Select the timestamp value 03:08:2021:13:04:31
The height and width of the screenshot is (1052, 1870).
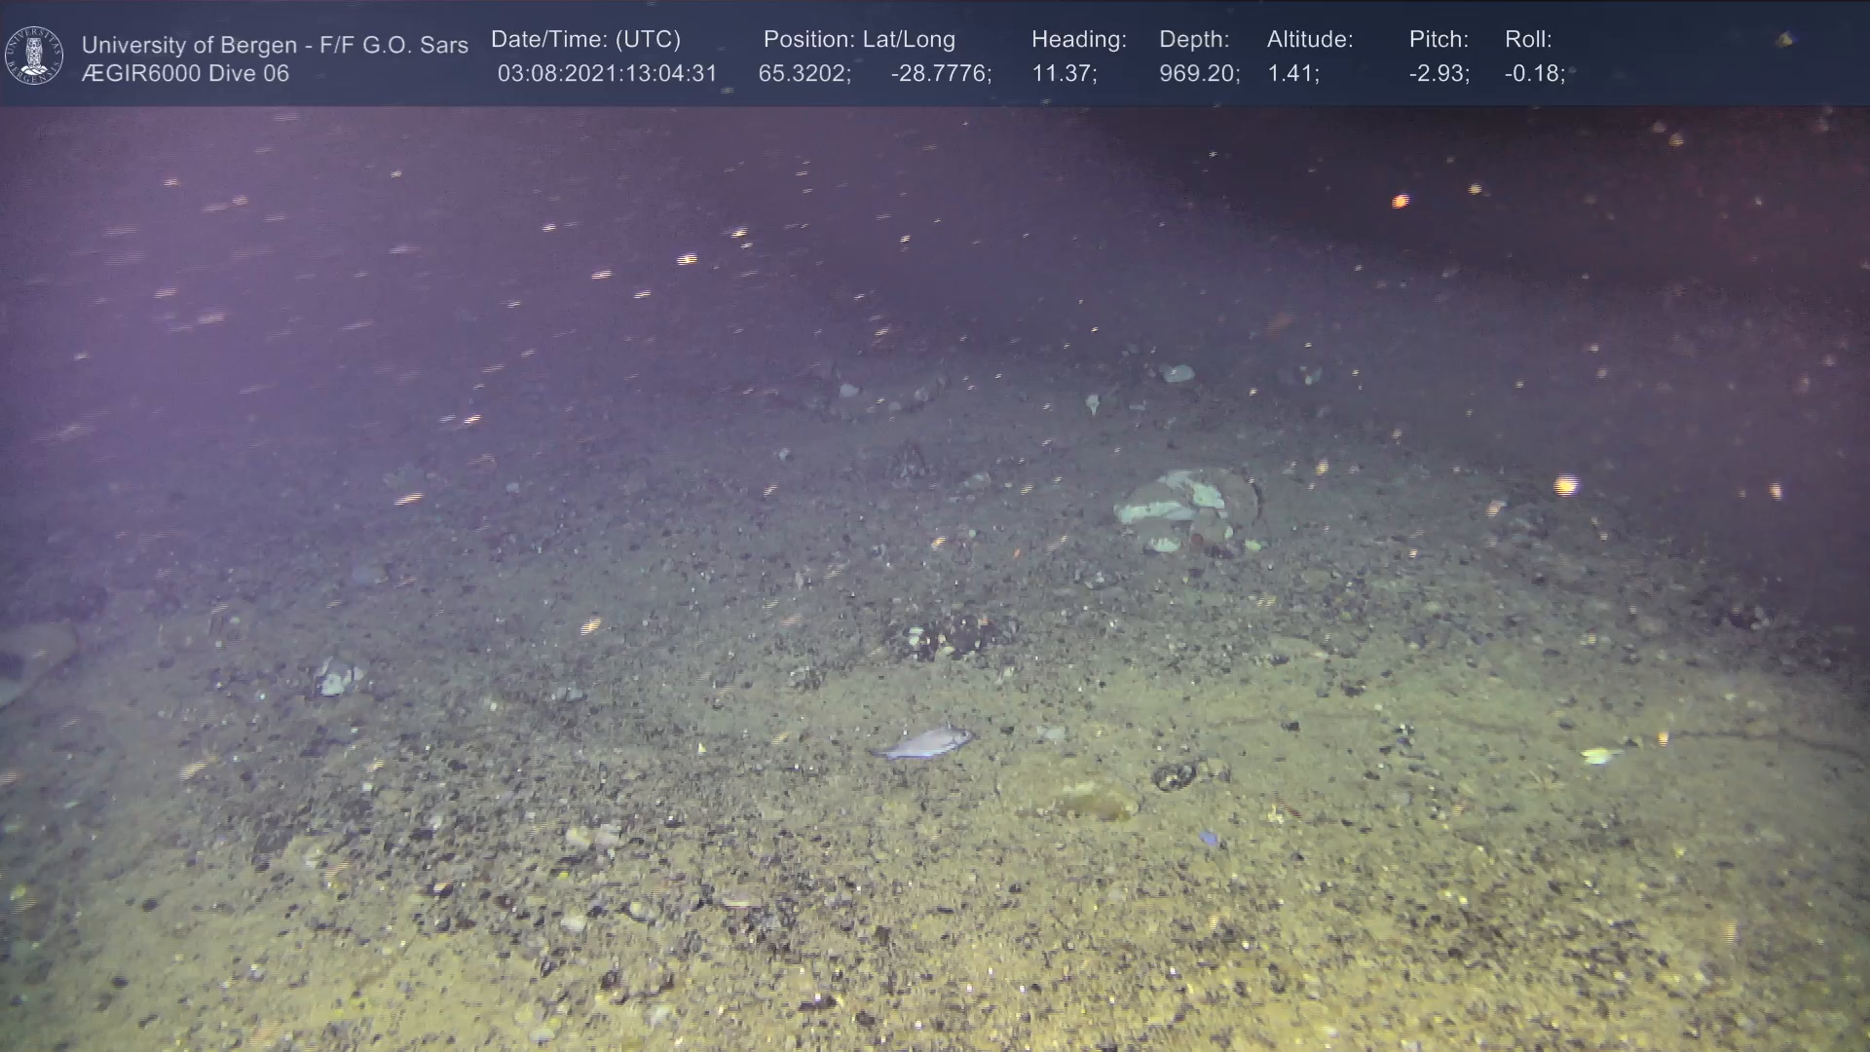pyautogui.click(x=607, y=74)
